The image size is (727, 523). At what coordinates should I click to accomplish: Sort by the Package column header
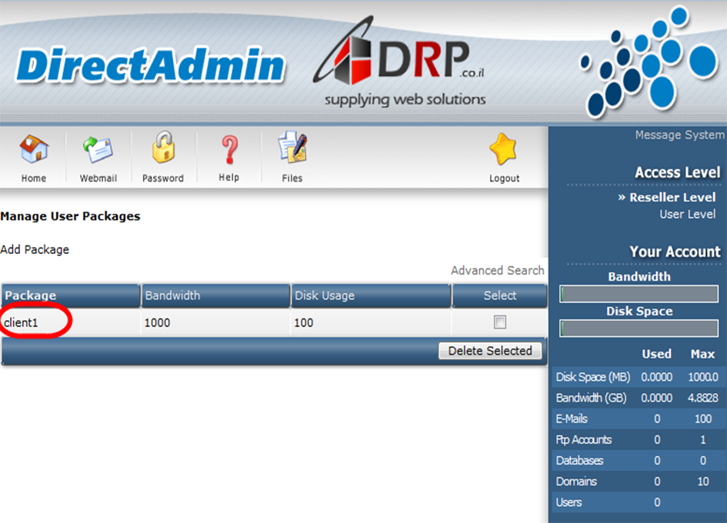pos(31,296)
